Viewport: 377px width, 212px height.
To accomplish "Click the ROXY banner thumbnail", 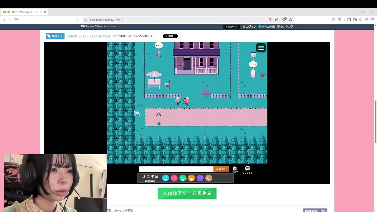I will pos(315,210).
